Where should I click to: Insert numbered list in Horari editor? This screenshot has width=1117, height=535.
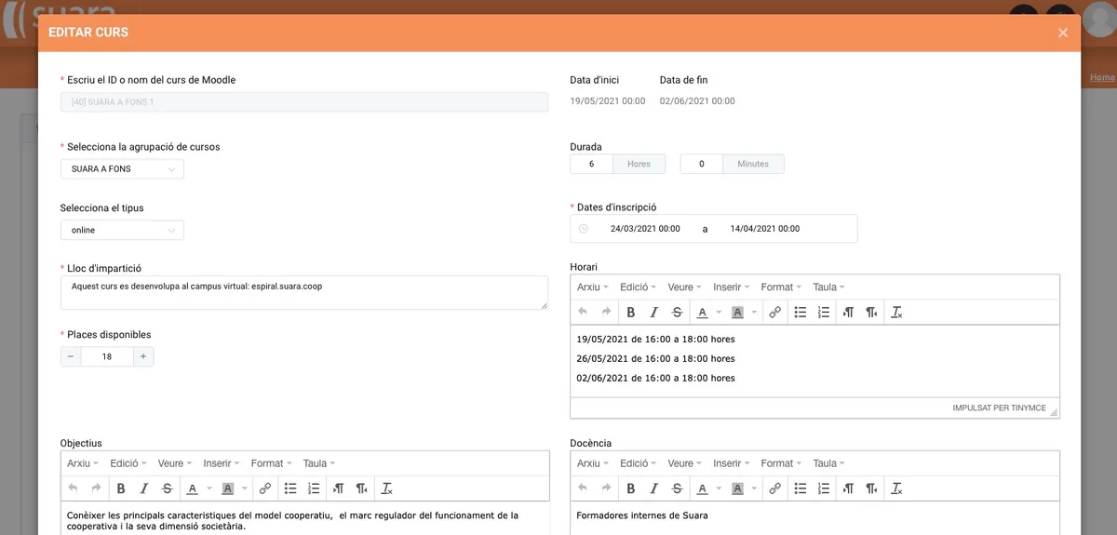(x=824, y=313)
